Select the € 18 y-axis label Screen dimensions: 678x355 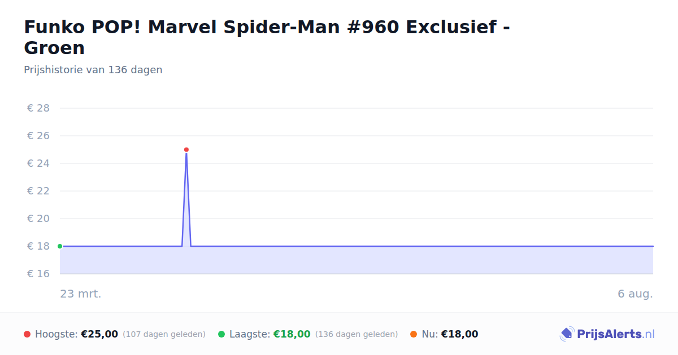tap(38, 246)
